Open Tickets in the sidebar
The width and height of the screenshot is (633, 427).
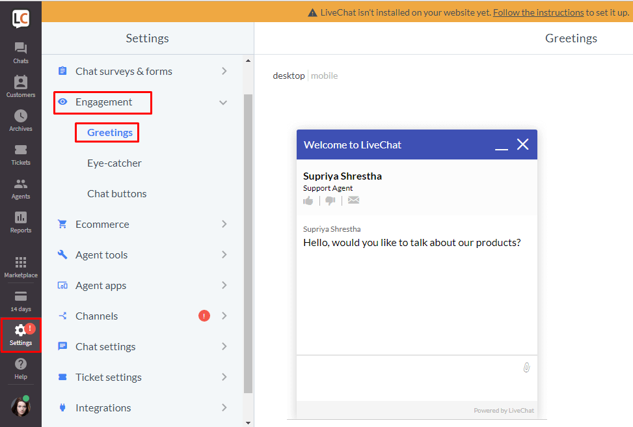click(21, 150)
